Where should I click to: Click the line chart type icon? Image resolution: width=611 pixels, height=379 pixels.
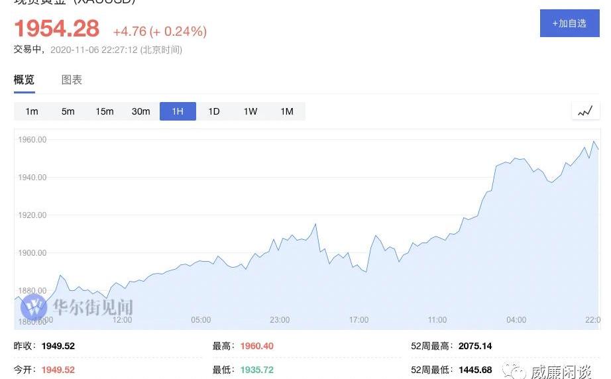click(585, 111)
